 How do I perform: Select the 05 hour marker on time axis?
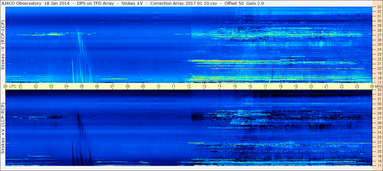[82, 86]
